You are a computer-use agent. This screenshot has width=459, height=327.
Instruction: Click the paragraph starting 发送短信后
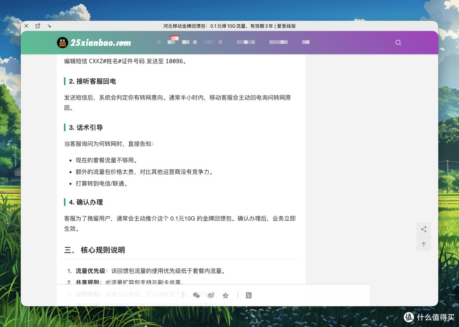tap(178, 103)
